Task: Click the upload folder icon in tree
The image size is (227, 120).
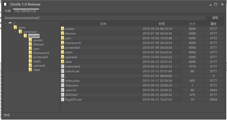Action: (25, 36)
